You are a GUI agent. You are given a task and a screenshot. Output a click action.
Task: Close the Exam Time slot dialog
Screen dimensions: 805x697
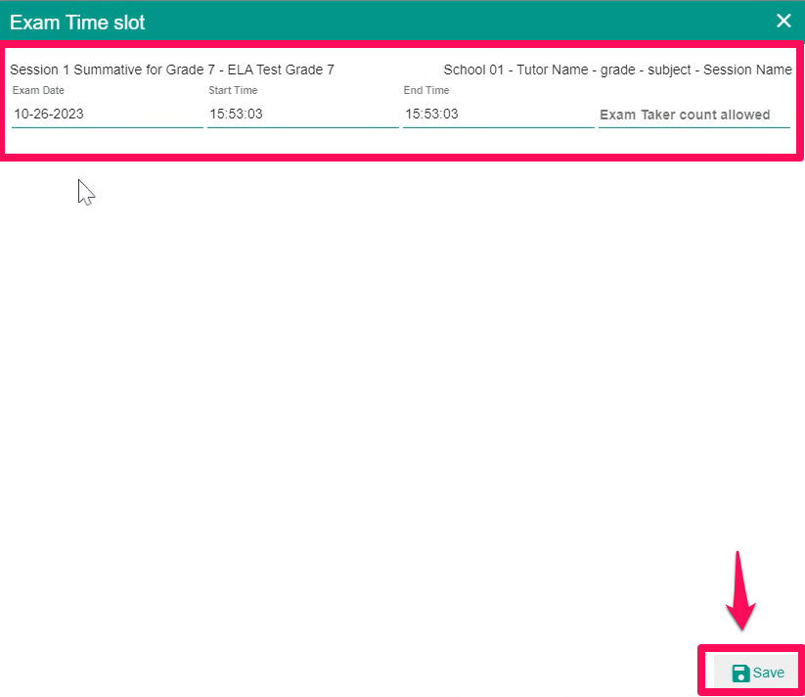[x=783, y=22]
